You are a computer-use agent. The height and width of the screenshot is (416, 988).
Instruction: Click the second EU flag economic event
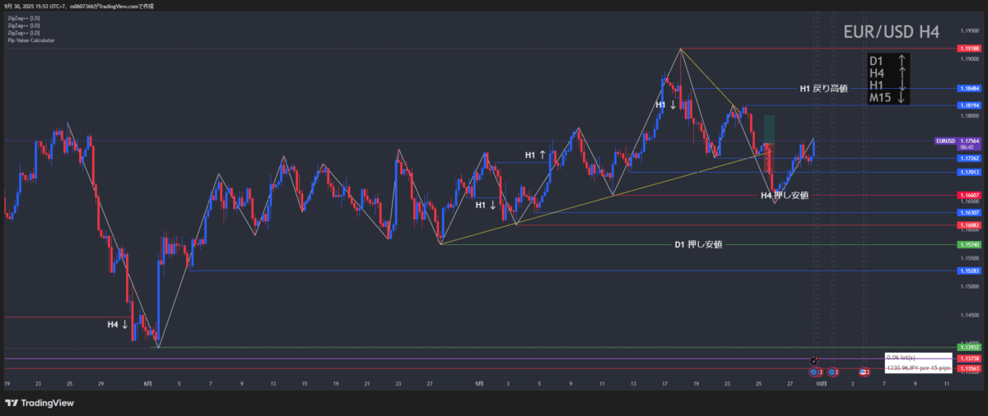tap(832, 372)
